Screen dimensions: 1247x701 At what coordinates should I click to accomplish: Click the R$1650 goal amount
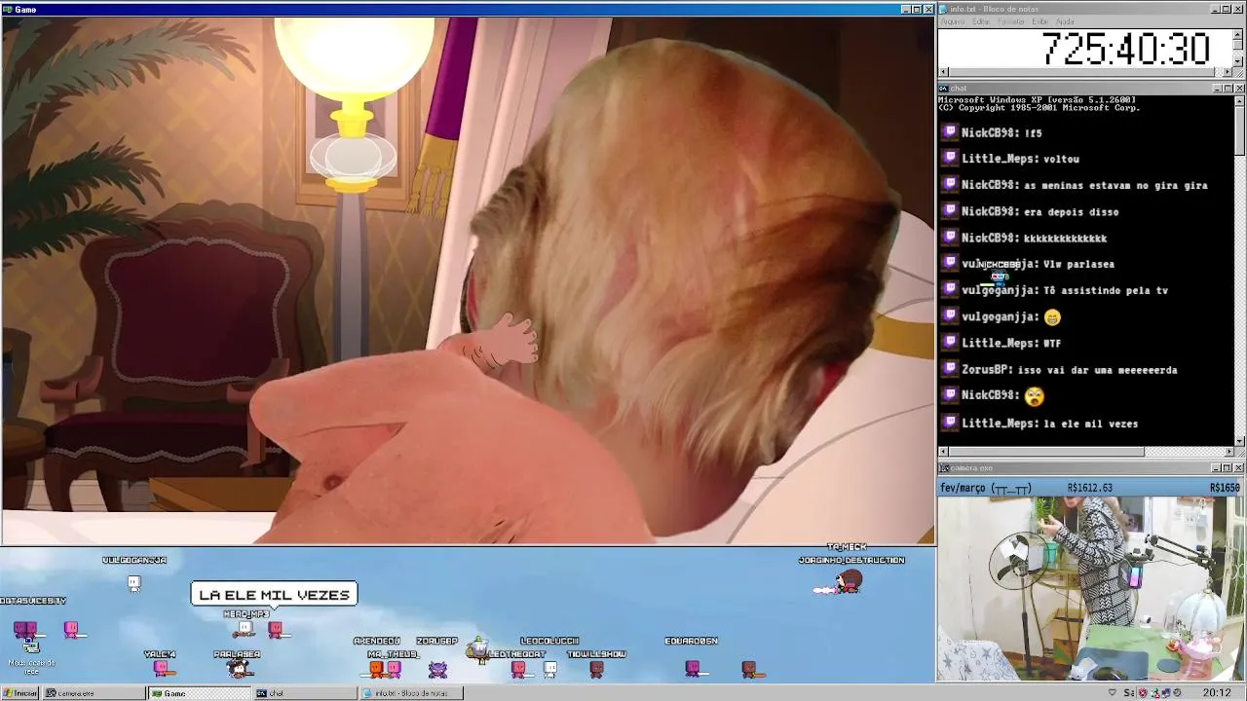(x=1224, y=488)
